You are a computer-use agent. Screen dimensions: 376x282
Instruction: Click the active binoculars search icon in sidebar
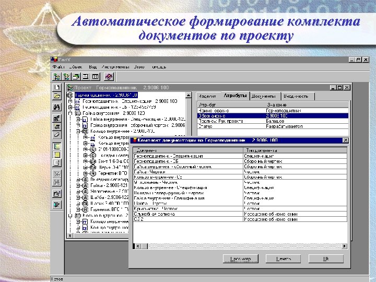(x=56, y=107)
